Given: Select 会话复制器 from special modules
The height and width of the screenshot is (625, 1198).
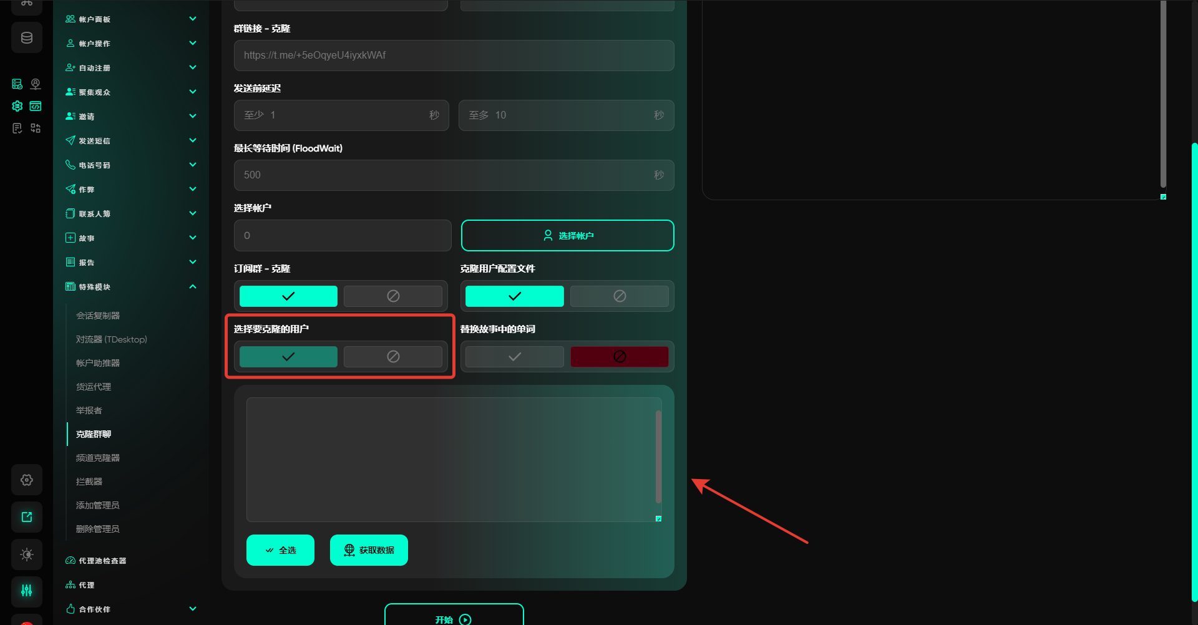Looking at the screenshot, I should point(98,316).
